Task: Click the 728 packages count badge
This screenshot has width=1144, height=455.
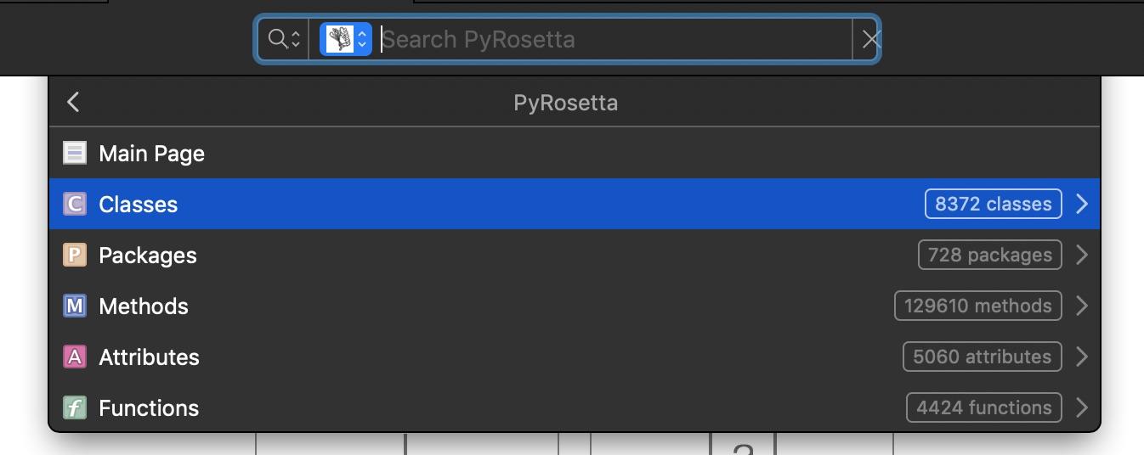Action: click(989, 255)
